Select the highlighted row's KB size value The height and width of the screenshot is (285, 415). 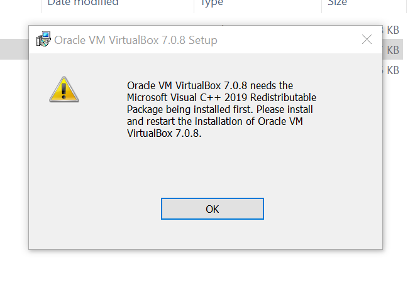click(x=393, y=50)
